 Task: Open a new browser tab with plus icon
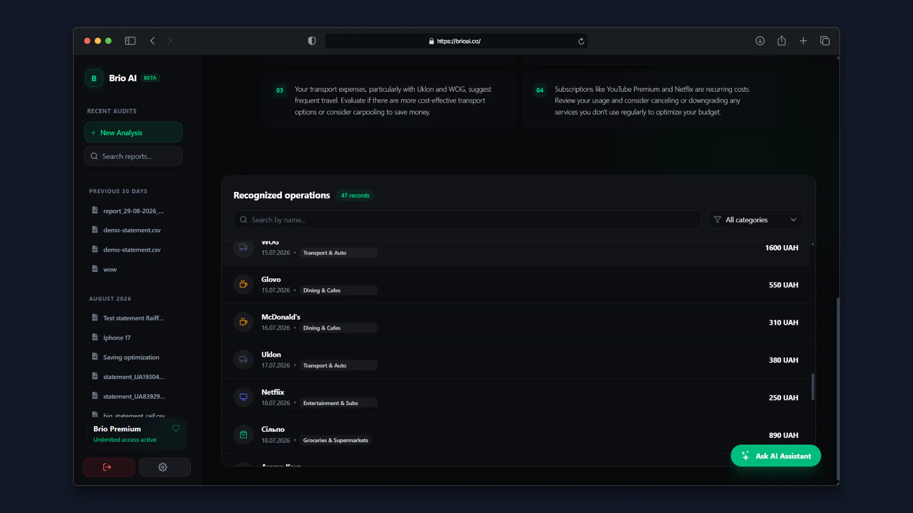[803, 41]
